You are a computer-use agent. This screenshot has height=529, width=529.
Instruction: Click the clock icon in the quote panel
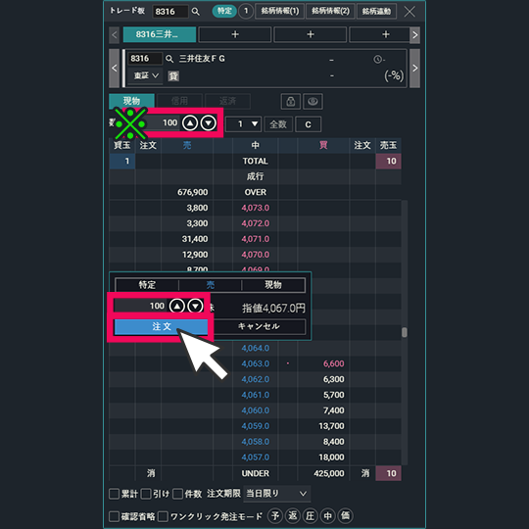tap(377, 60)
